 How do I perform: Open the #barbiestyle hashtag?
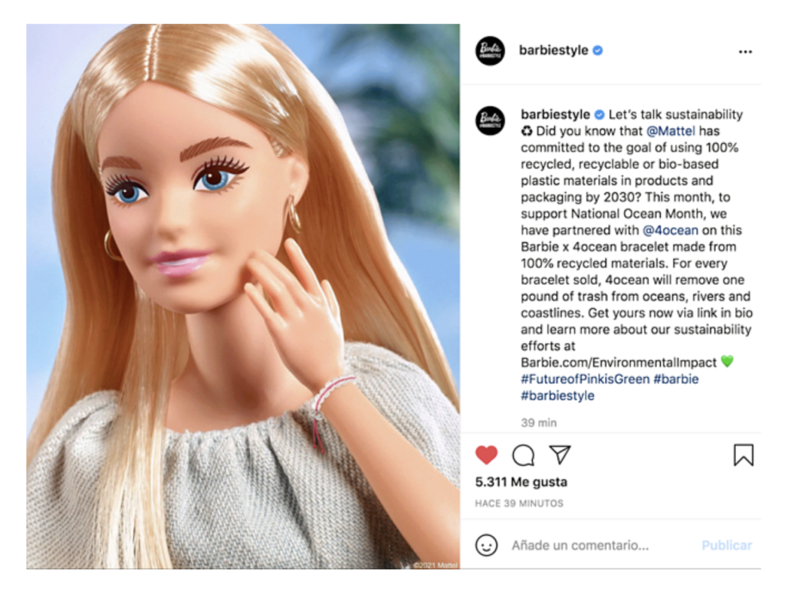coord(558,395)
